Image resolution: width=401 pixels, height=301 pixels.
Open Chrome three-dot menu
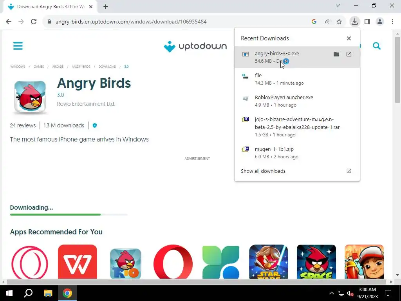pos(392,22)
